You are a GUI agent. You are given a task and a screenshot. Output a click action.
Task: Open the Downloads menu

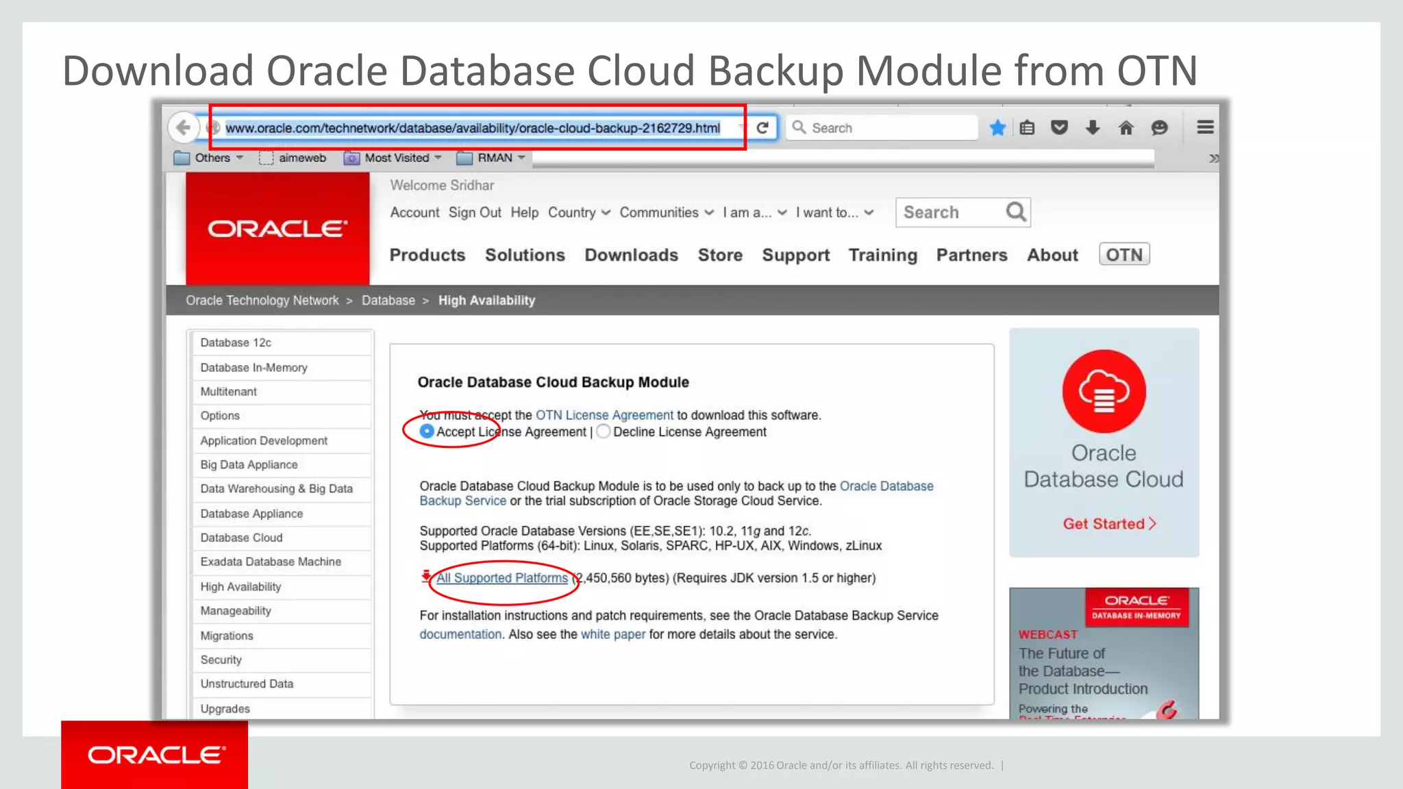point(631,255)
